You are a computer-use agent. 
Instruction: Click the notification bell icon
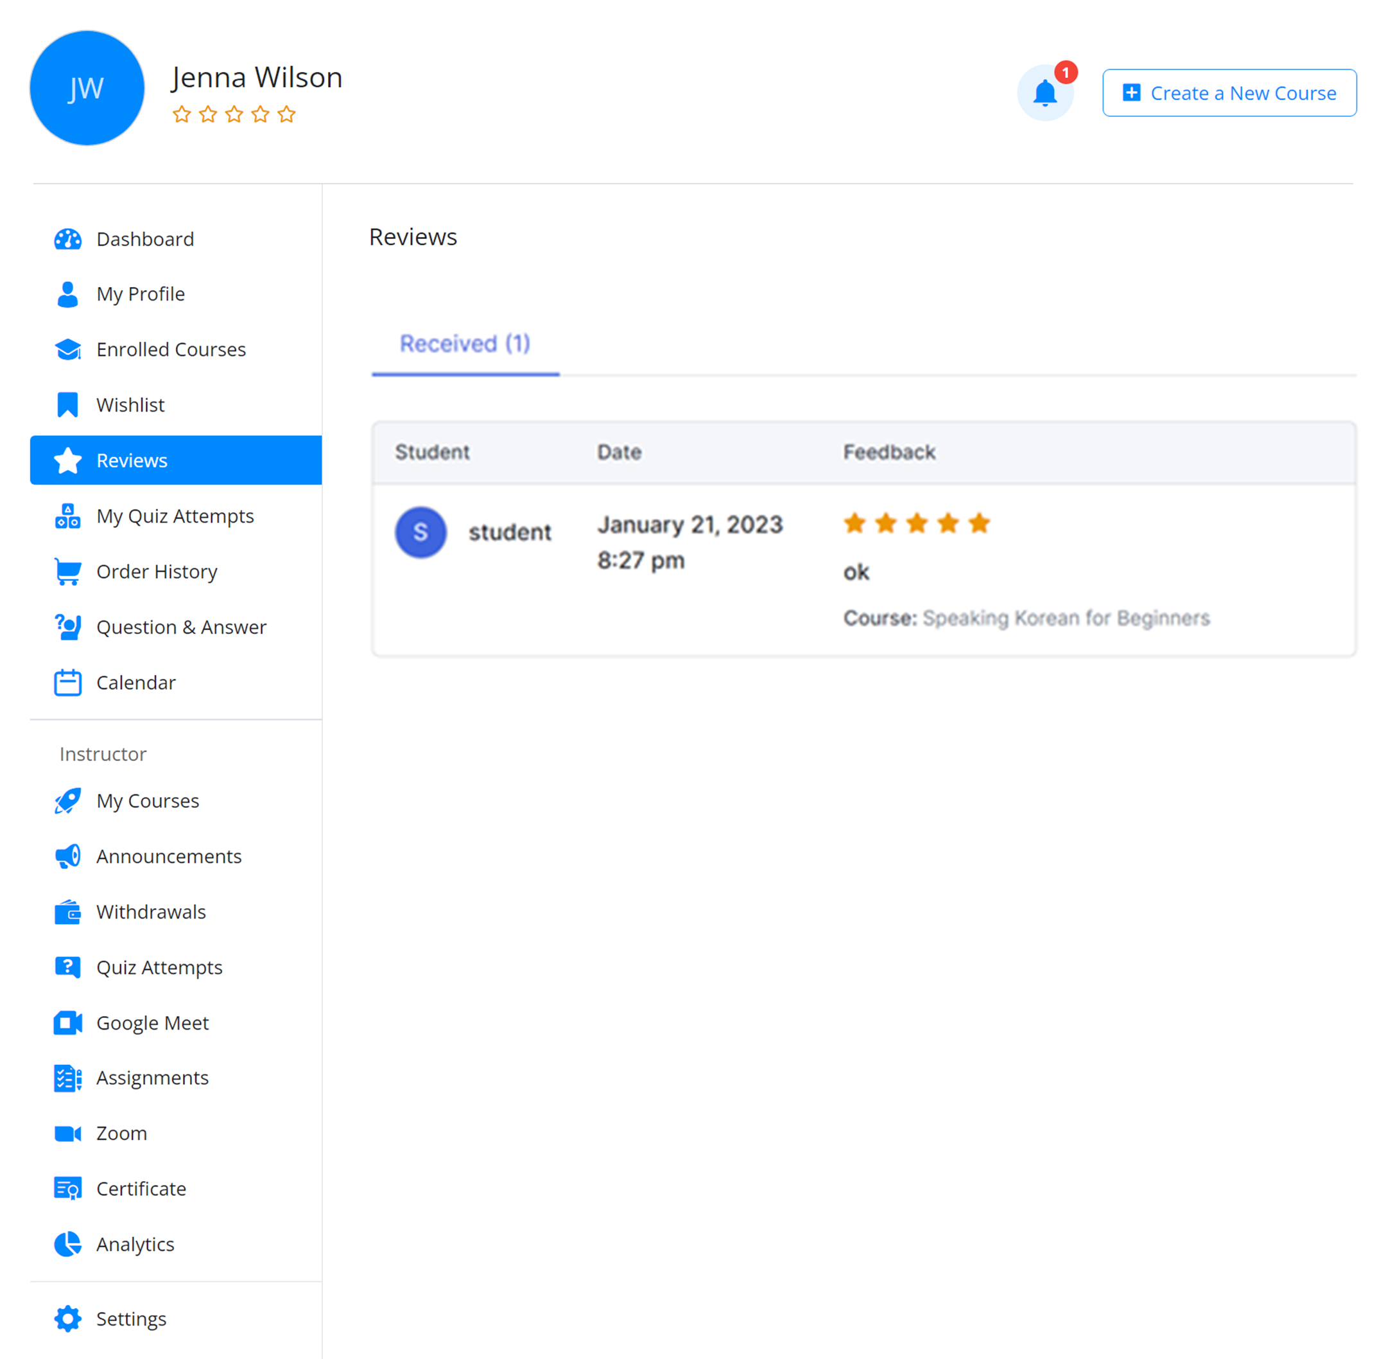tap(1044, 93)
